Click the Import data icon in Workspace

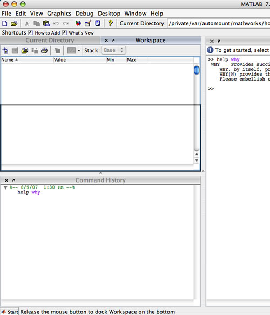25,50
